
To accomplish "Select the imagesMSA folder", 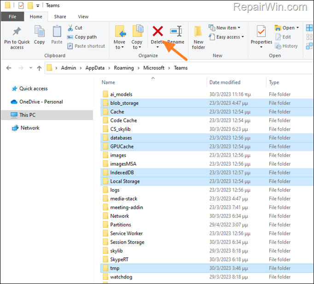I will coord(207,164).
